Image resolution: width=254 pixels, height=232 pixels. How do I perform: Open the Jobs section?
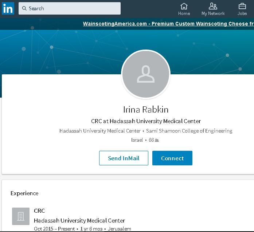(x=242, y=9)
